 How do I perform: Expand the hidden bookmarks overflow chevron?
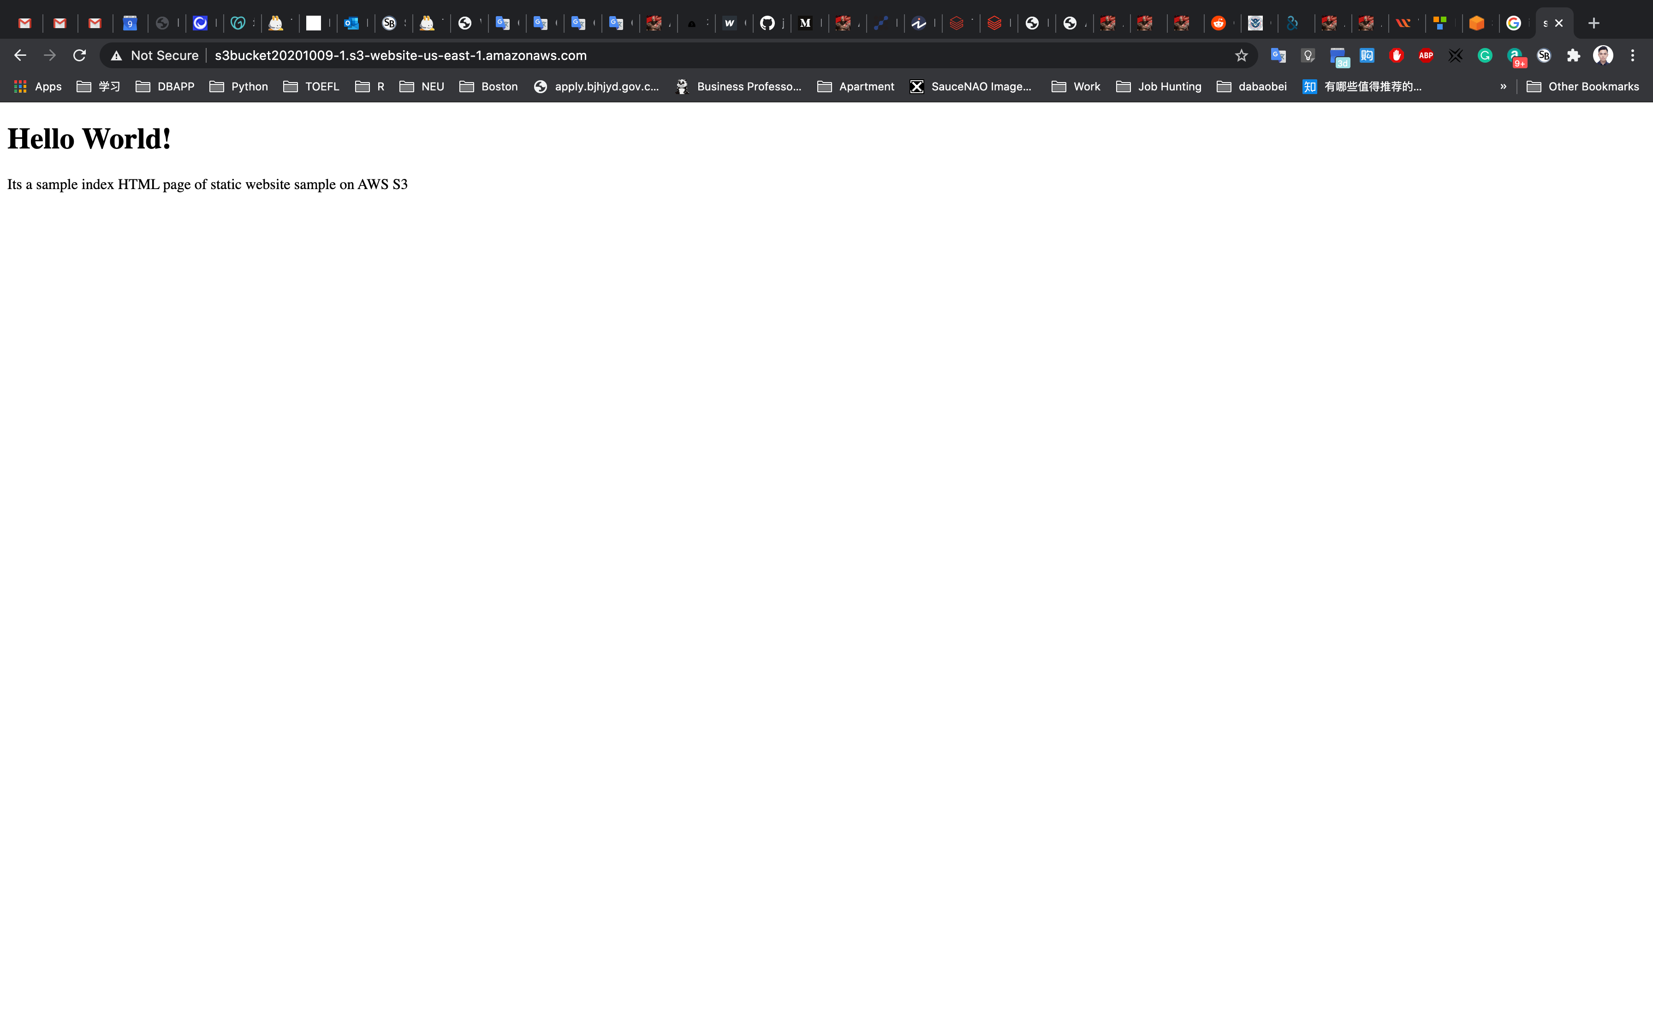[1503, 86]
